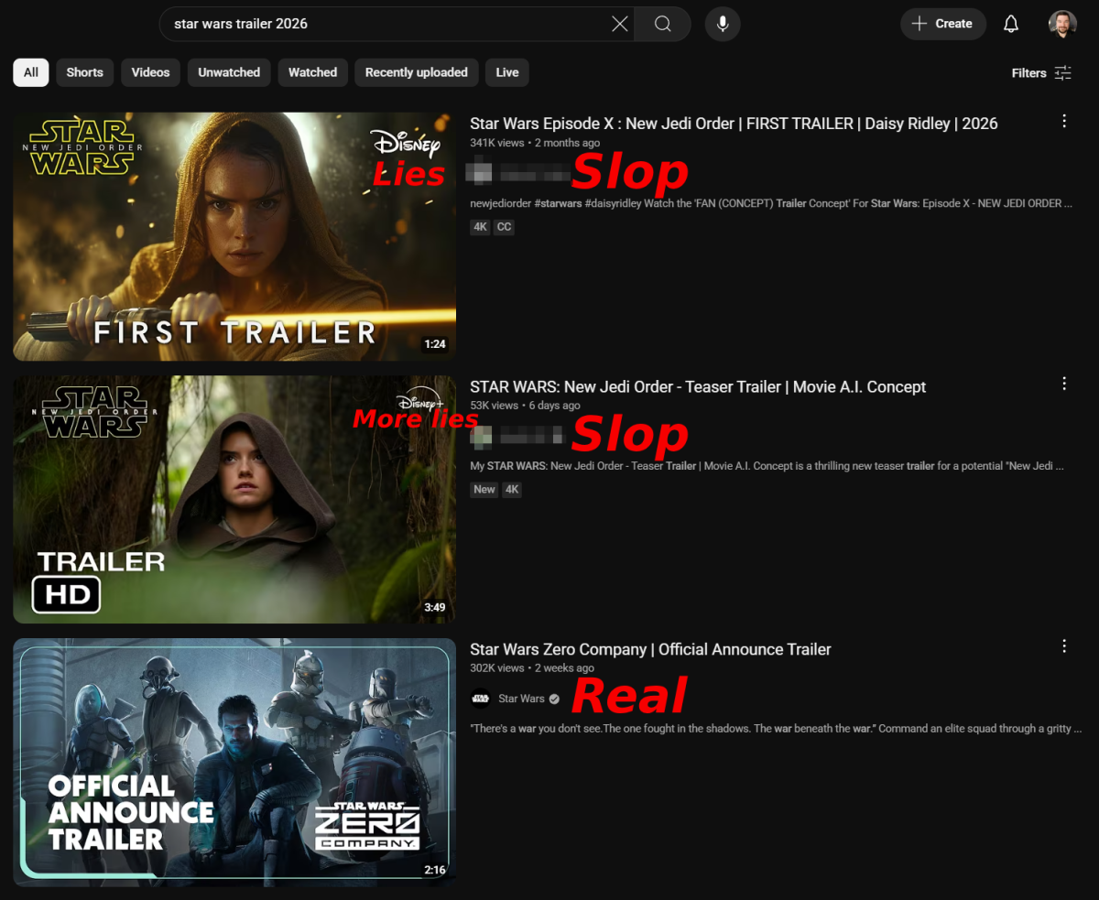Select the All filter chip

(x=31, y=72)
